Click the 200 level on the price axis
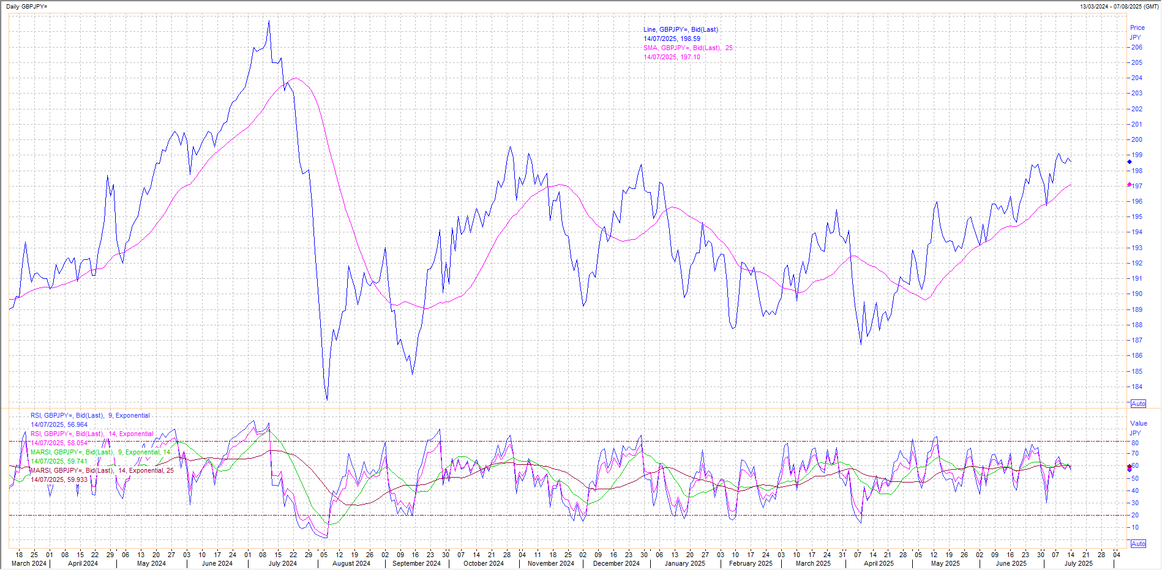1162x570 pixels. (1136, 139)
